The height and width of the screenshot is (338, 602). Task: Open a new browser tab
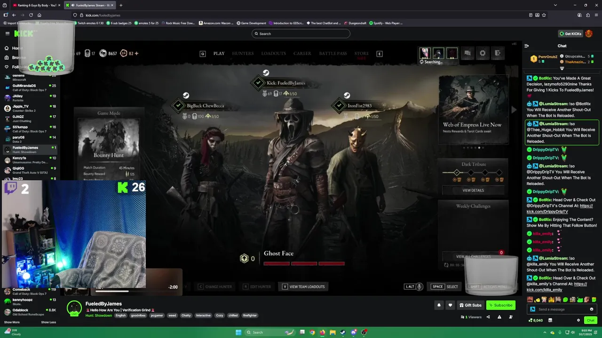click(121, 5)
